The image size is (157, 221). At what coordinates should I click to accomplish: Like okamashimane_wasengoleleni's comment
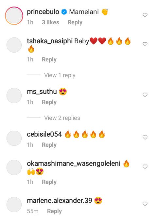[145, 166]
